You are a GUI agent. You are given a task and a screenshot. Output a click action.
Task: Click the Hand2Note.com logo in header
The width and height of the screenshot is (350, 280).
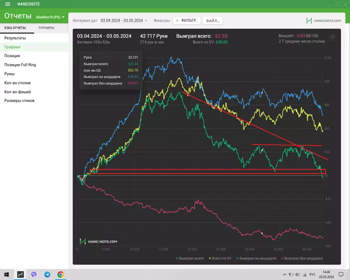tap(323, 20)
